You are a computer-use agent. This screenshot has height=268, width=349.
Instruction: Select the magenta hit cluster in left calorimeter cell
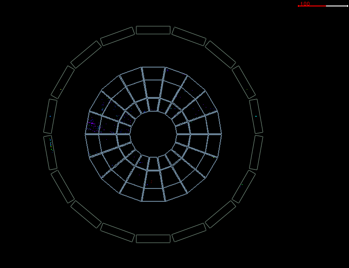point(92,123)
